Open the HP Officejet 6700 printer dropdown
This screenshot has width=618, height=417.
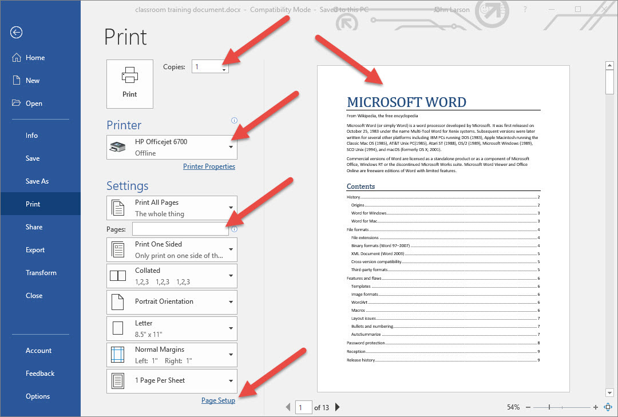click(172, 147)
